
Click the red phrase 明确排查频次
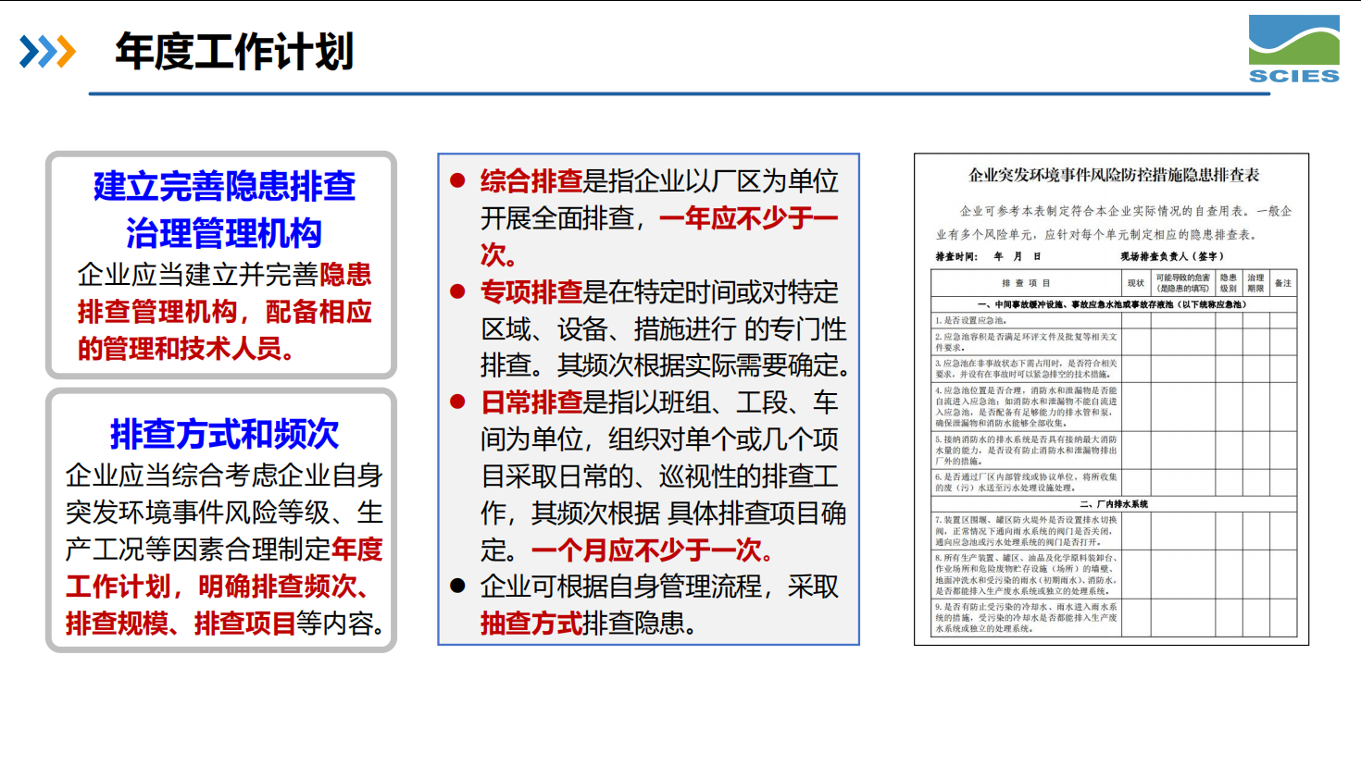click(277, 587)
